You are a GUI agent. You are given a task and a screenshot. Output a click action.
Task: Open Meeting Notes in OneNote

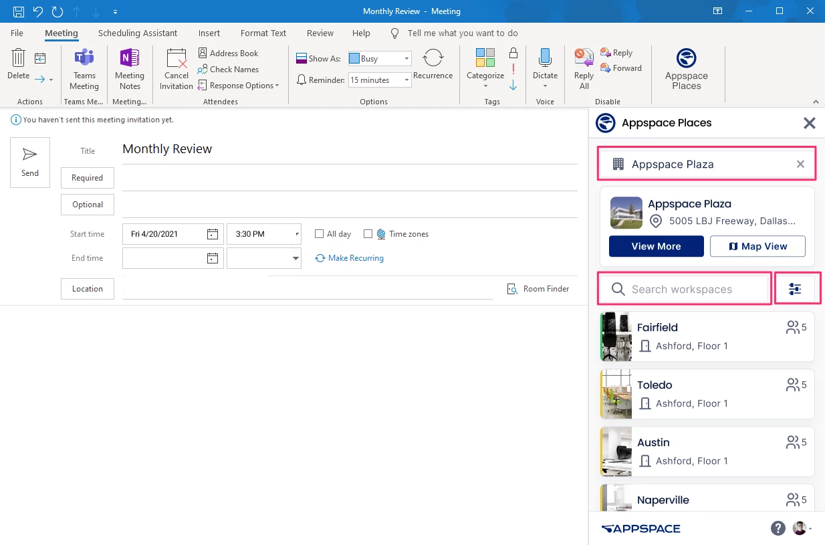[130, 70]
